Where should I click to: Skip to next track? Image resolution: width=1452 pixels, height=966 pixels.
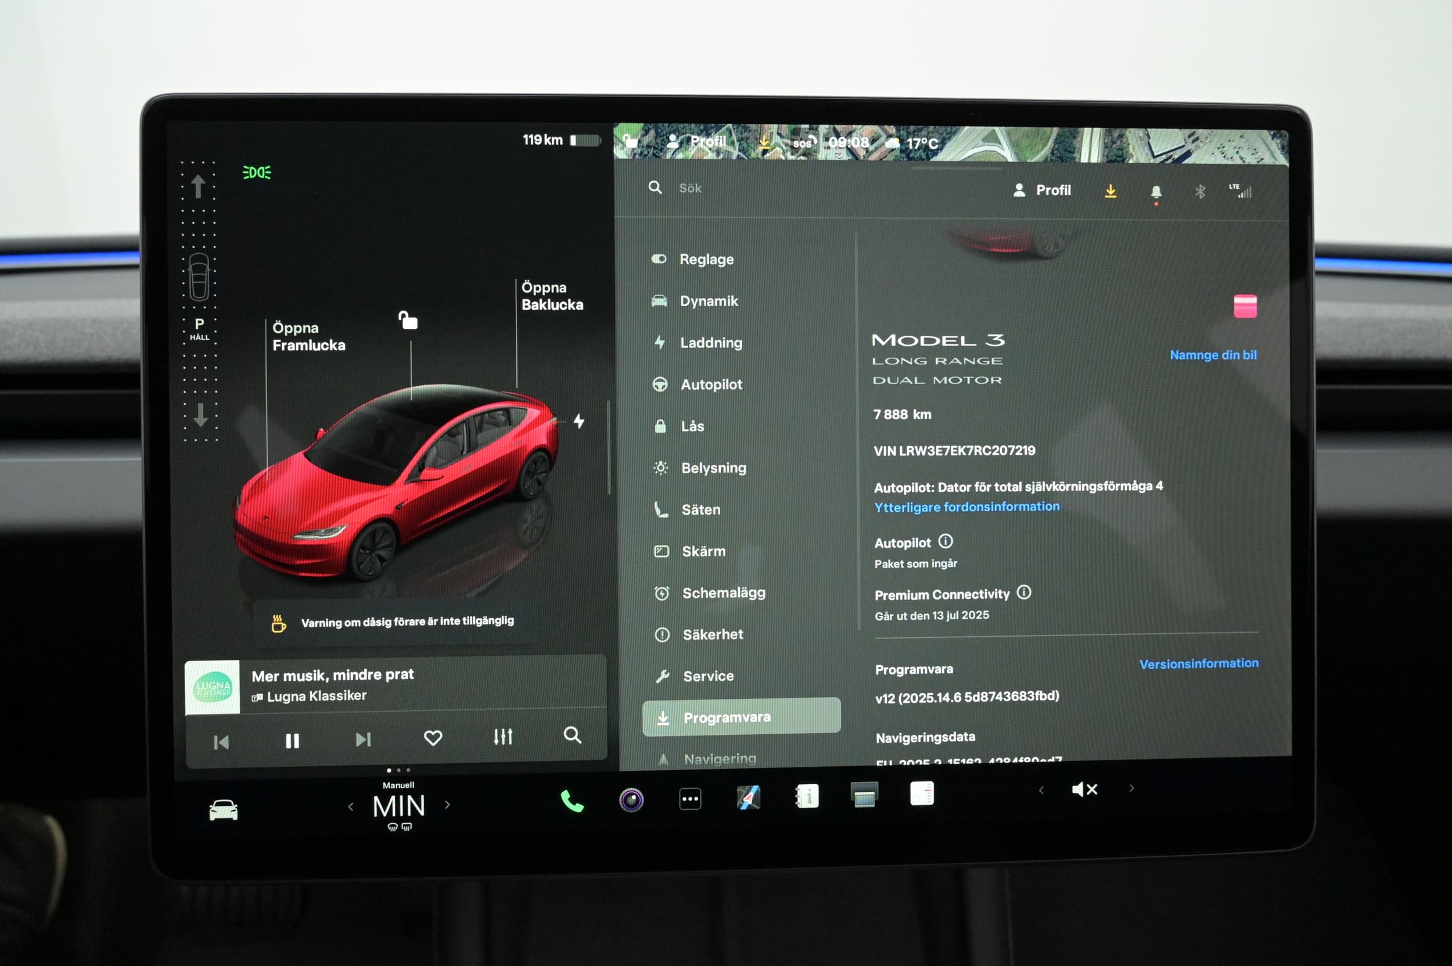[x=364, y=739]
